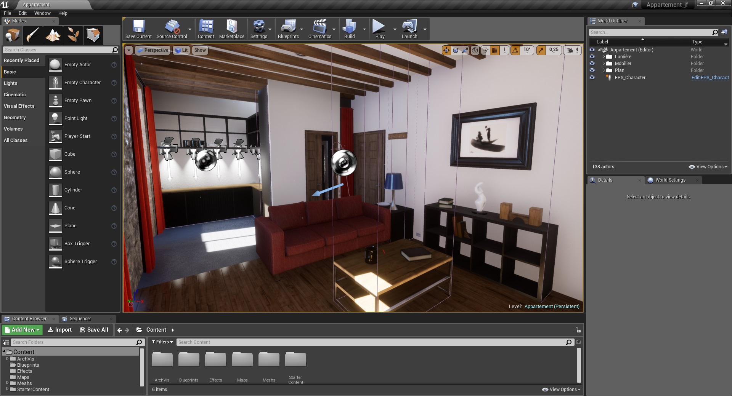Screen dimensions: 732x396
Task: Click the Search Classes input field
Action: (x=57, y=50)
